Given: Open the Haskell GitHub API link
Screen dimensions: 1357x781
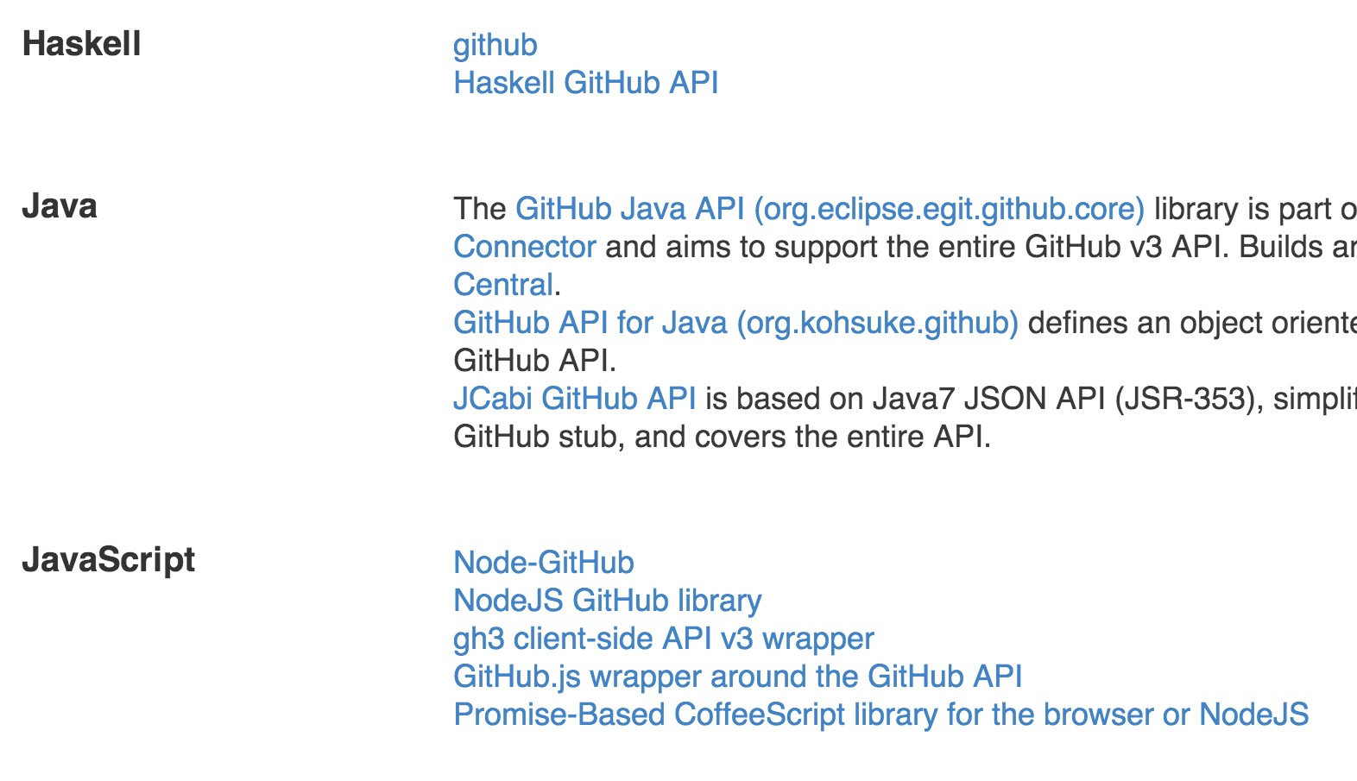Looking at the screenshot, I should tap(586, 83).
